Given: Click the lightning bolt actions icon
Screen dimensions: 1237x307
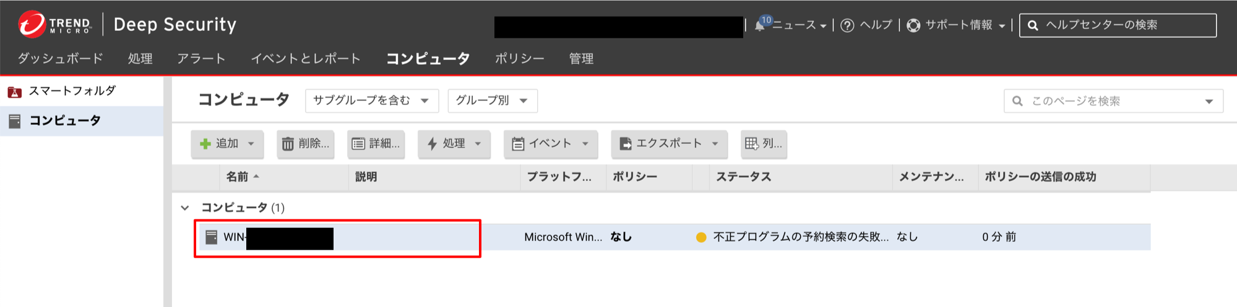Looking at the screenshot, I should (x=432, y=144).
